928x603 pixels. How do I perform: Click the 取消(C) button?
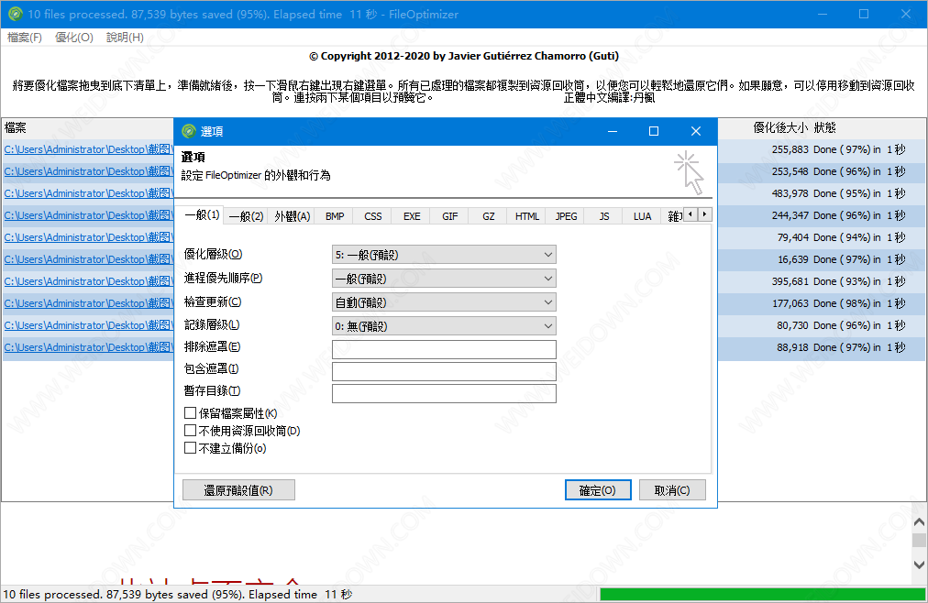click(x=672, y=490)
